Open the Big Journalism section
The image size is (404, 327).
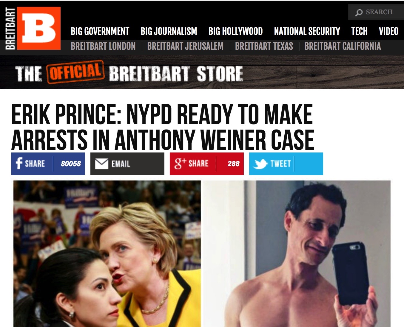(169, 31)
